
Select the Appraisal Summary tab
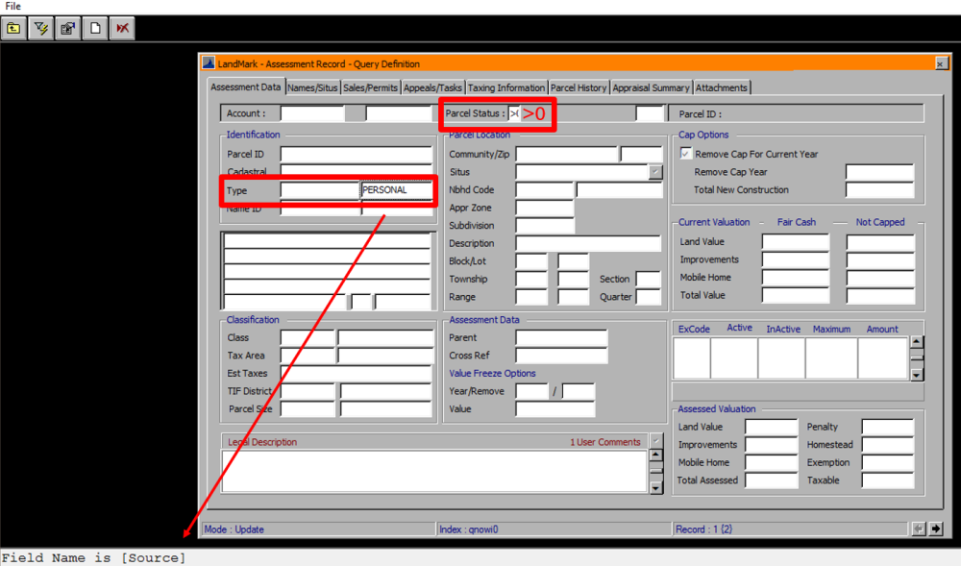[651, 87]
